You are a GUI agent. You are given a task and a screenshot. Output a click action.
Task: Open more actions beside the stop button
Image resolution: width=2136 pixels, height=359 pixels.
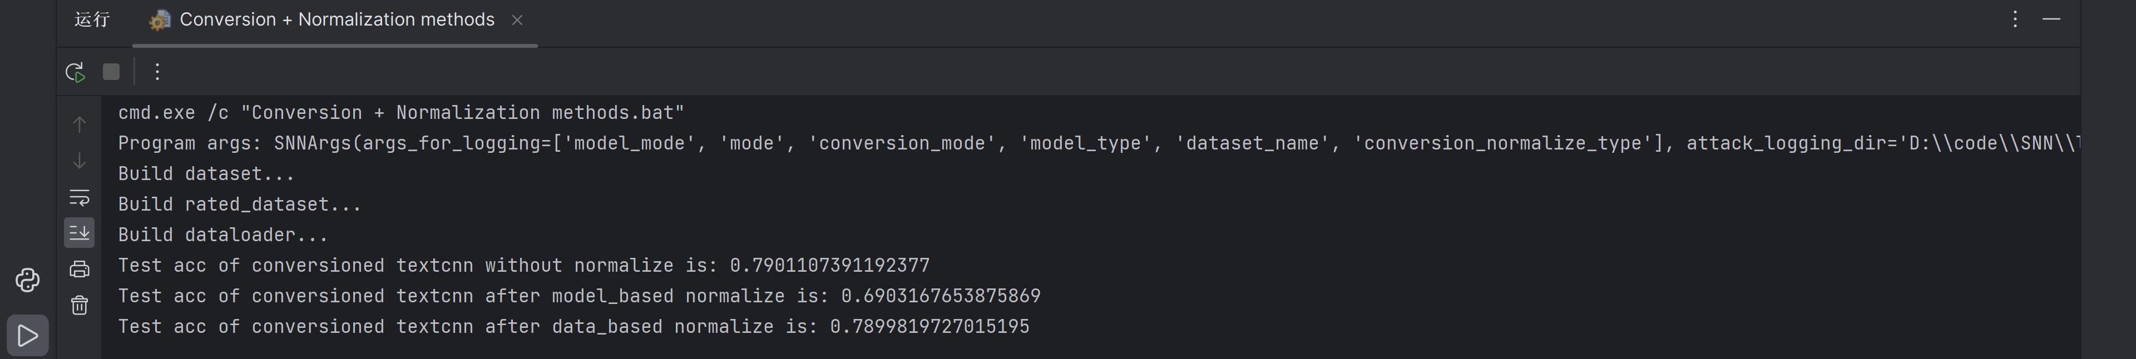(x=157, y=72)
